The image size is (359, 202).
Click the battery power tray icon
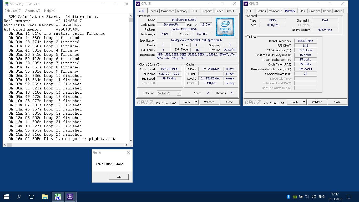(x=301, y=196)
